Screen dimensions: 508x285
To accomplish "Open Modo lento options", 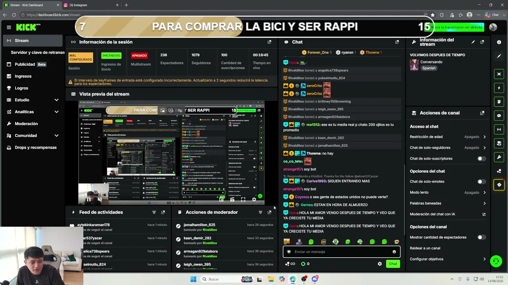I will click(x=448, y=192).
